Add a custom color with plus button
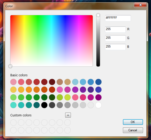This screenshot has width=151, height=140. click(68, 115)
